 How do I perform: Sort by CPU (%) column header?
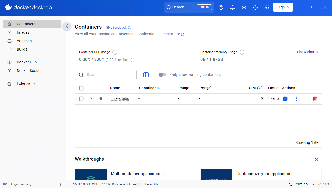[x=256, y=88]
